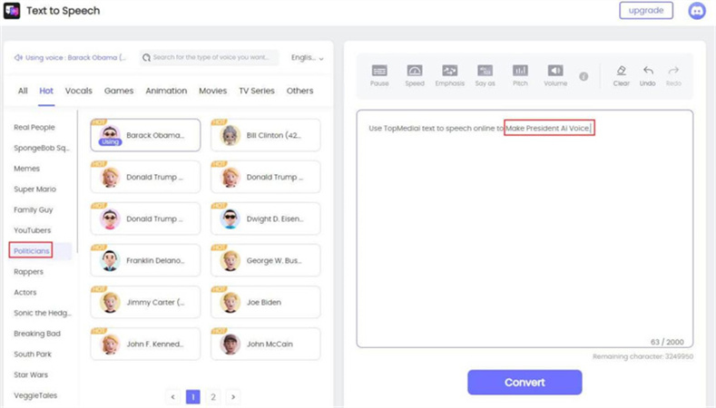Go to page 2
The image size is (716, 408).
point(212,396)
